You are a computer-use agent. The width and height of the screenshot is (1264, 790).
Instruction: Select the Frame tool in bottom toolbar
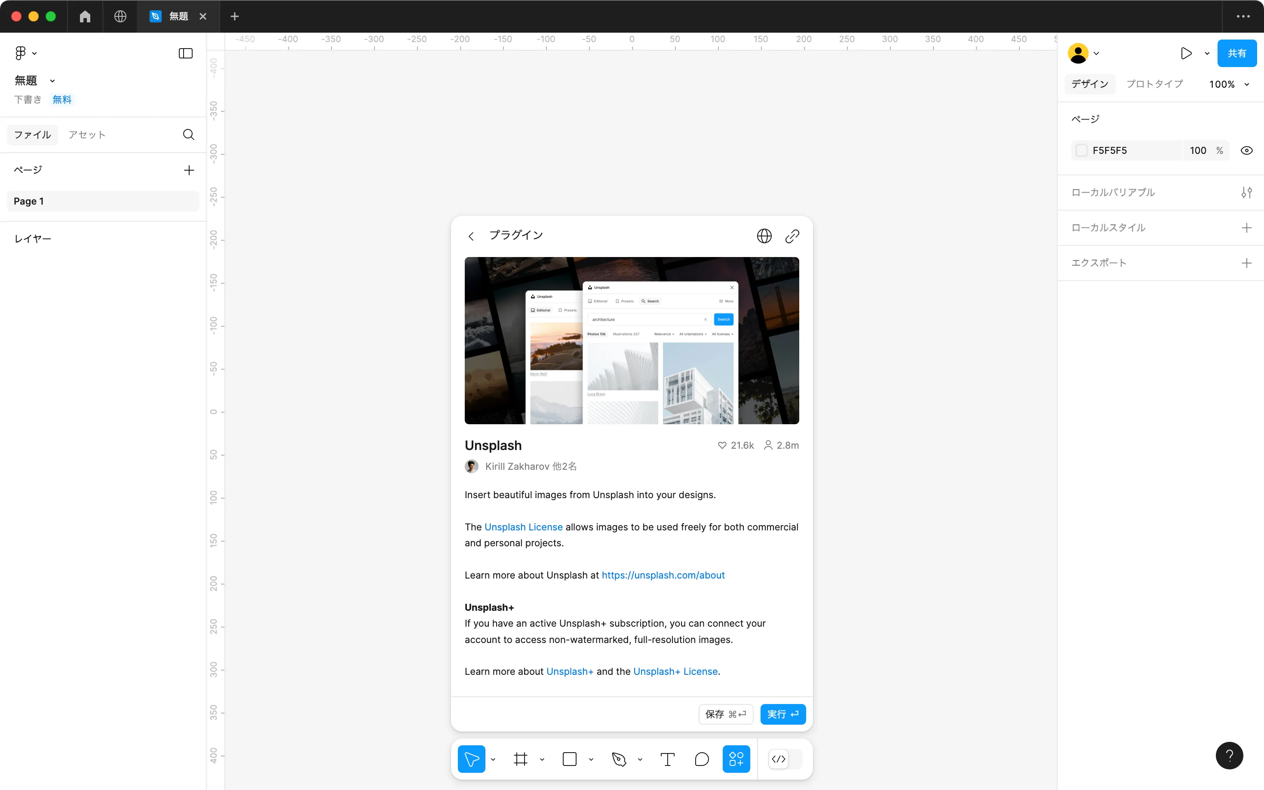point(521,759)
